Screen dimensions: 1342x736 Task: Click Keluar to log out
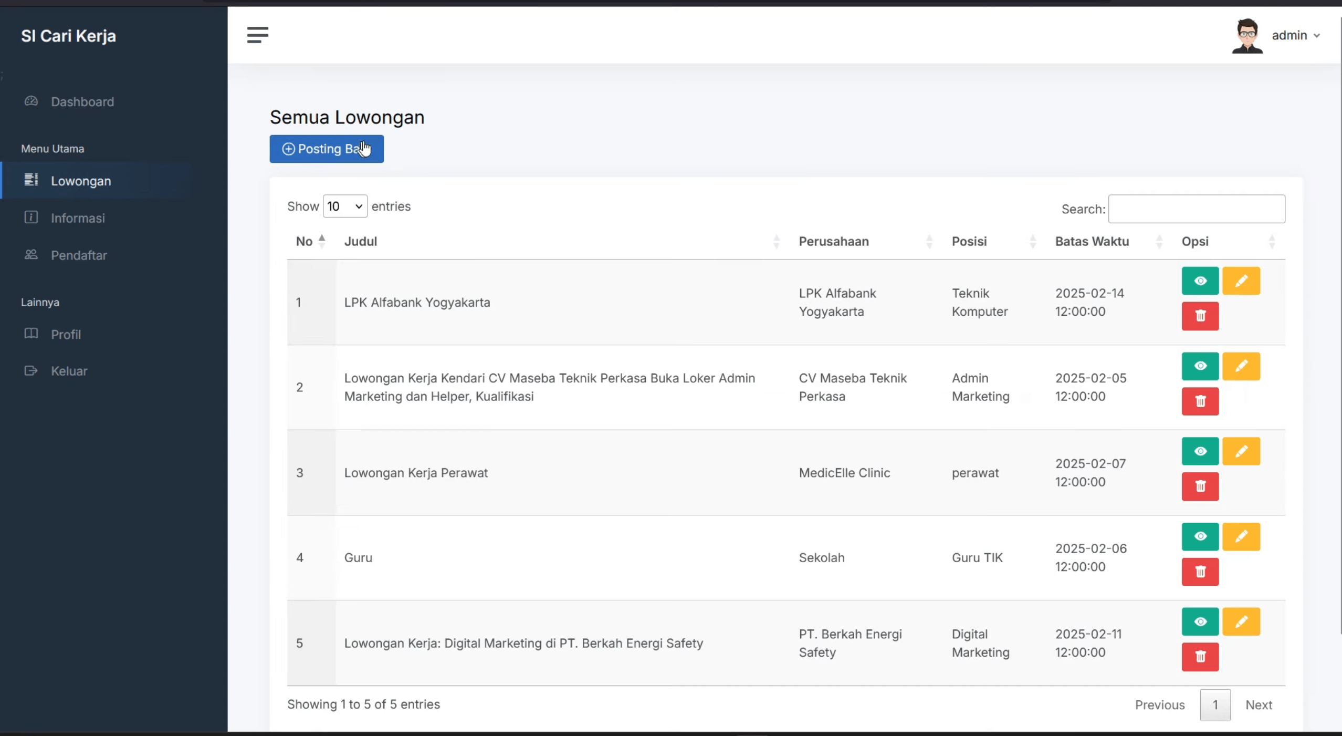click(69, 371)
